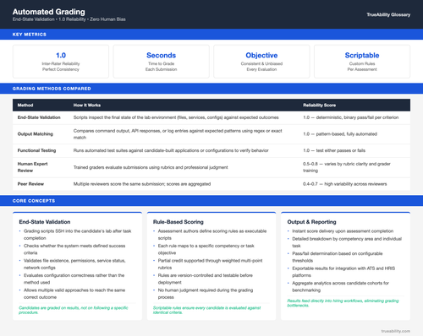Click bullet 'No human judgment required'

[x=206, y=294]
